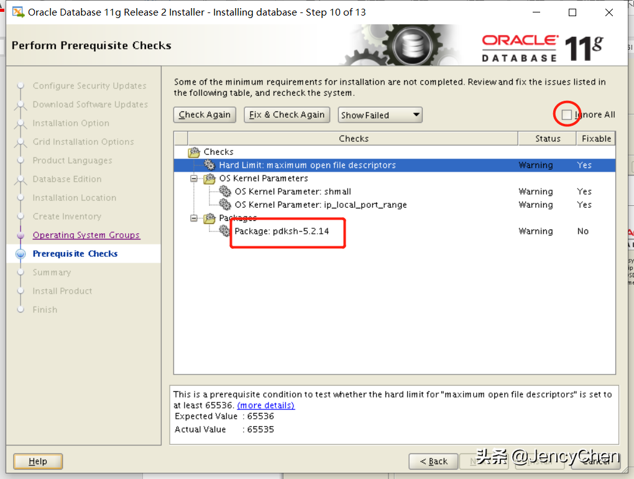
Task: Click the Create Inventory step
Action: [67, 216]
